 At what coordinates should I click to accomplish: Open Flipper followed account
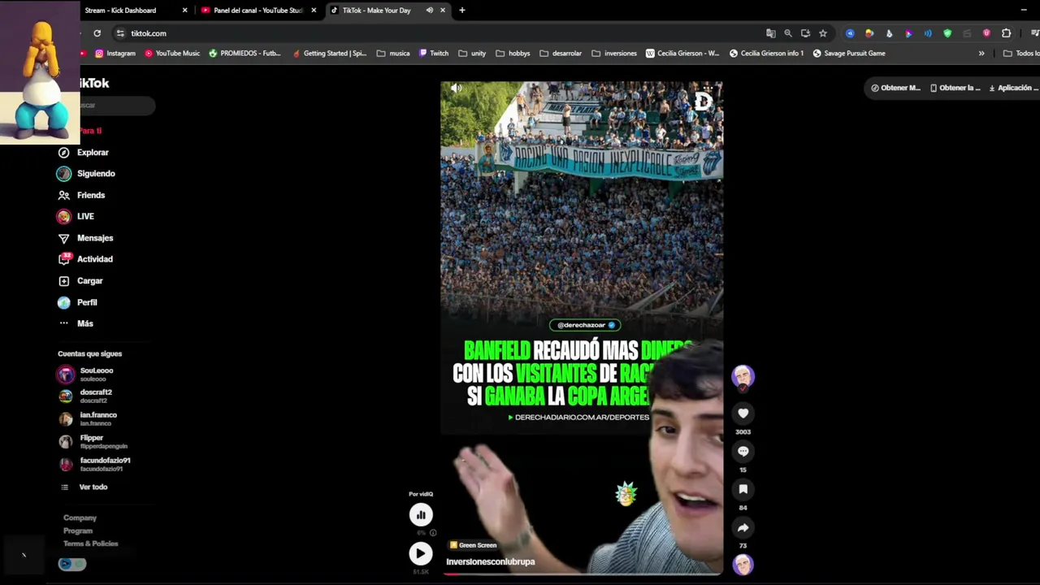click(x=93, y=441)
